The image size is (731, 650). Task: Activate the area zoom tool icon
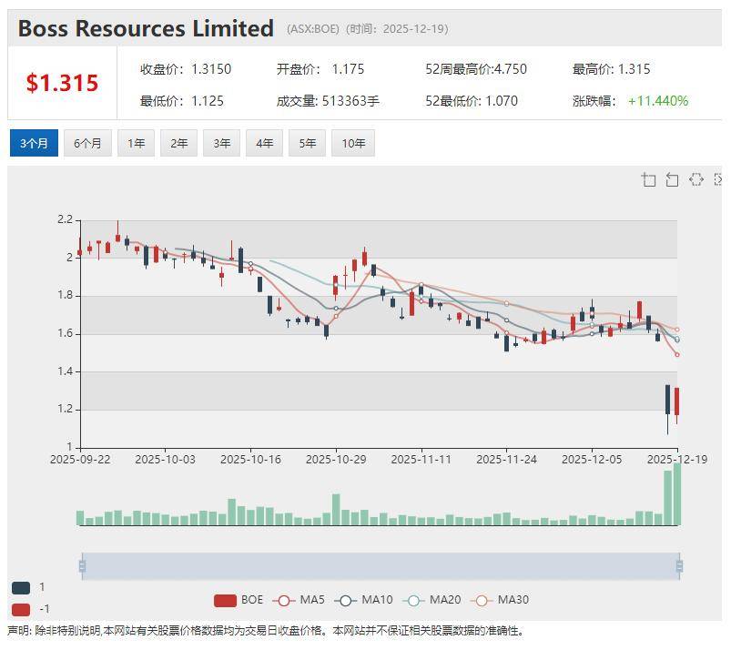pyautogui.click(x=648, y=179)
